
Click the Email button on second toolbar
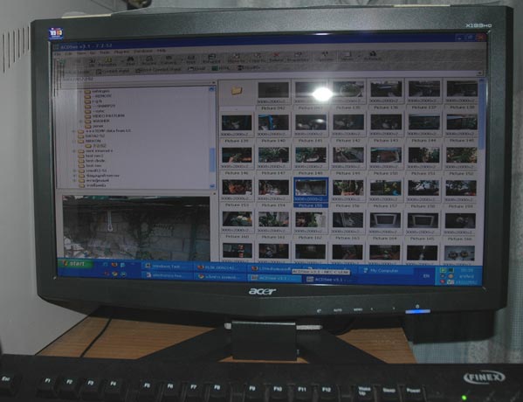[x=196, y=68]
